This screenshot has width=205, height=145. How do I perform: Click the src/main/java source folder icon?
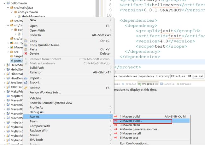[12, 8]
